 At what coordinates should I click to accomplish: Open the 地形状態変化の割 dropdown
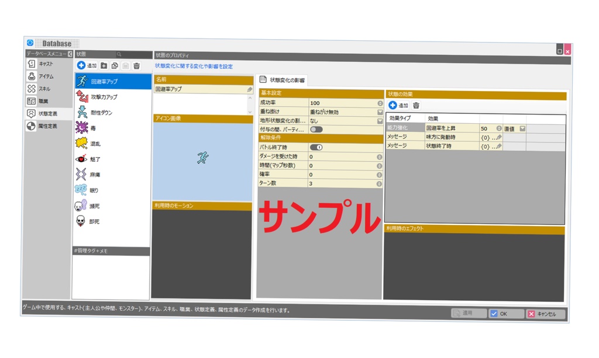(x=380, y=121)
